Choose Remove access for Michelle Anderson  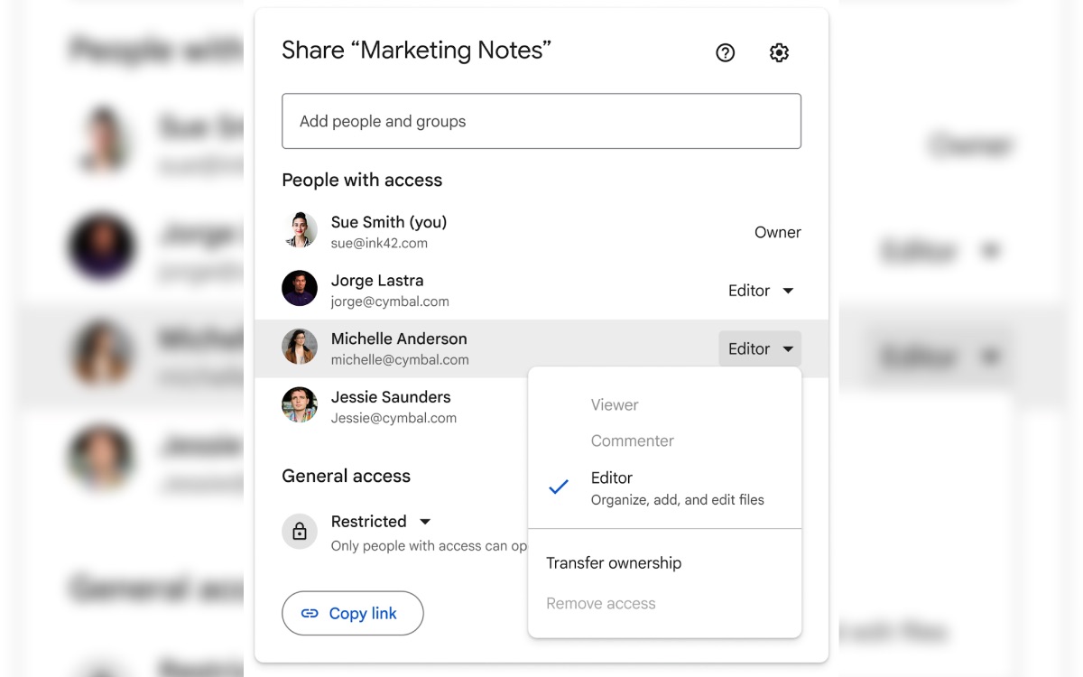[x=600, y=603]
